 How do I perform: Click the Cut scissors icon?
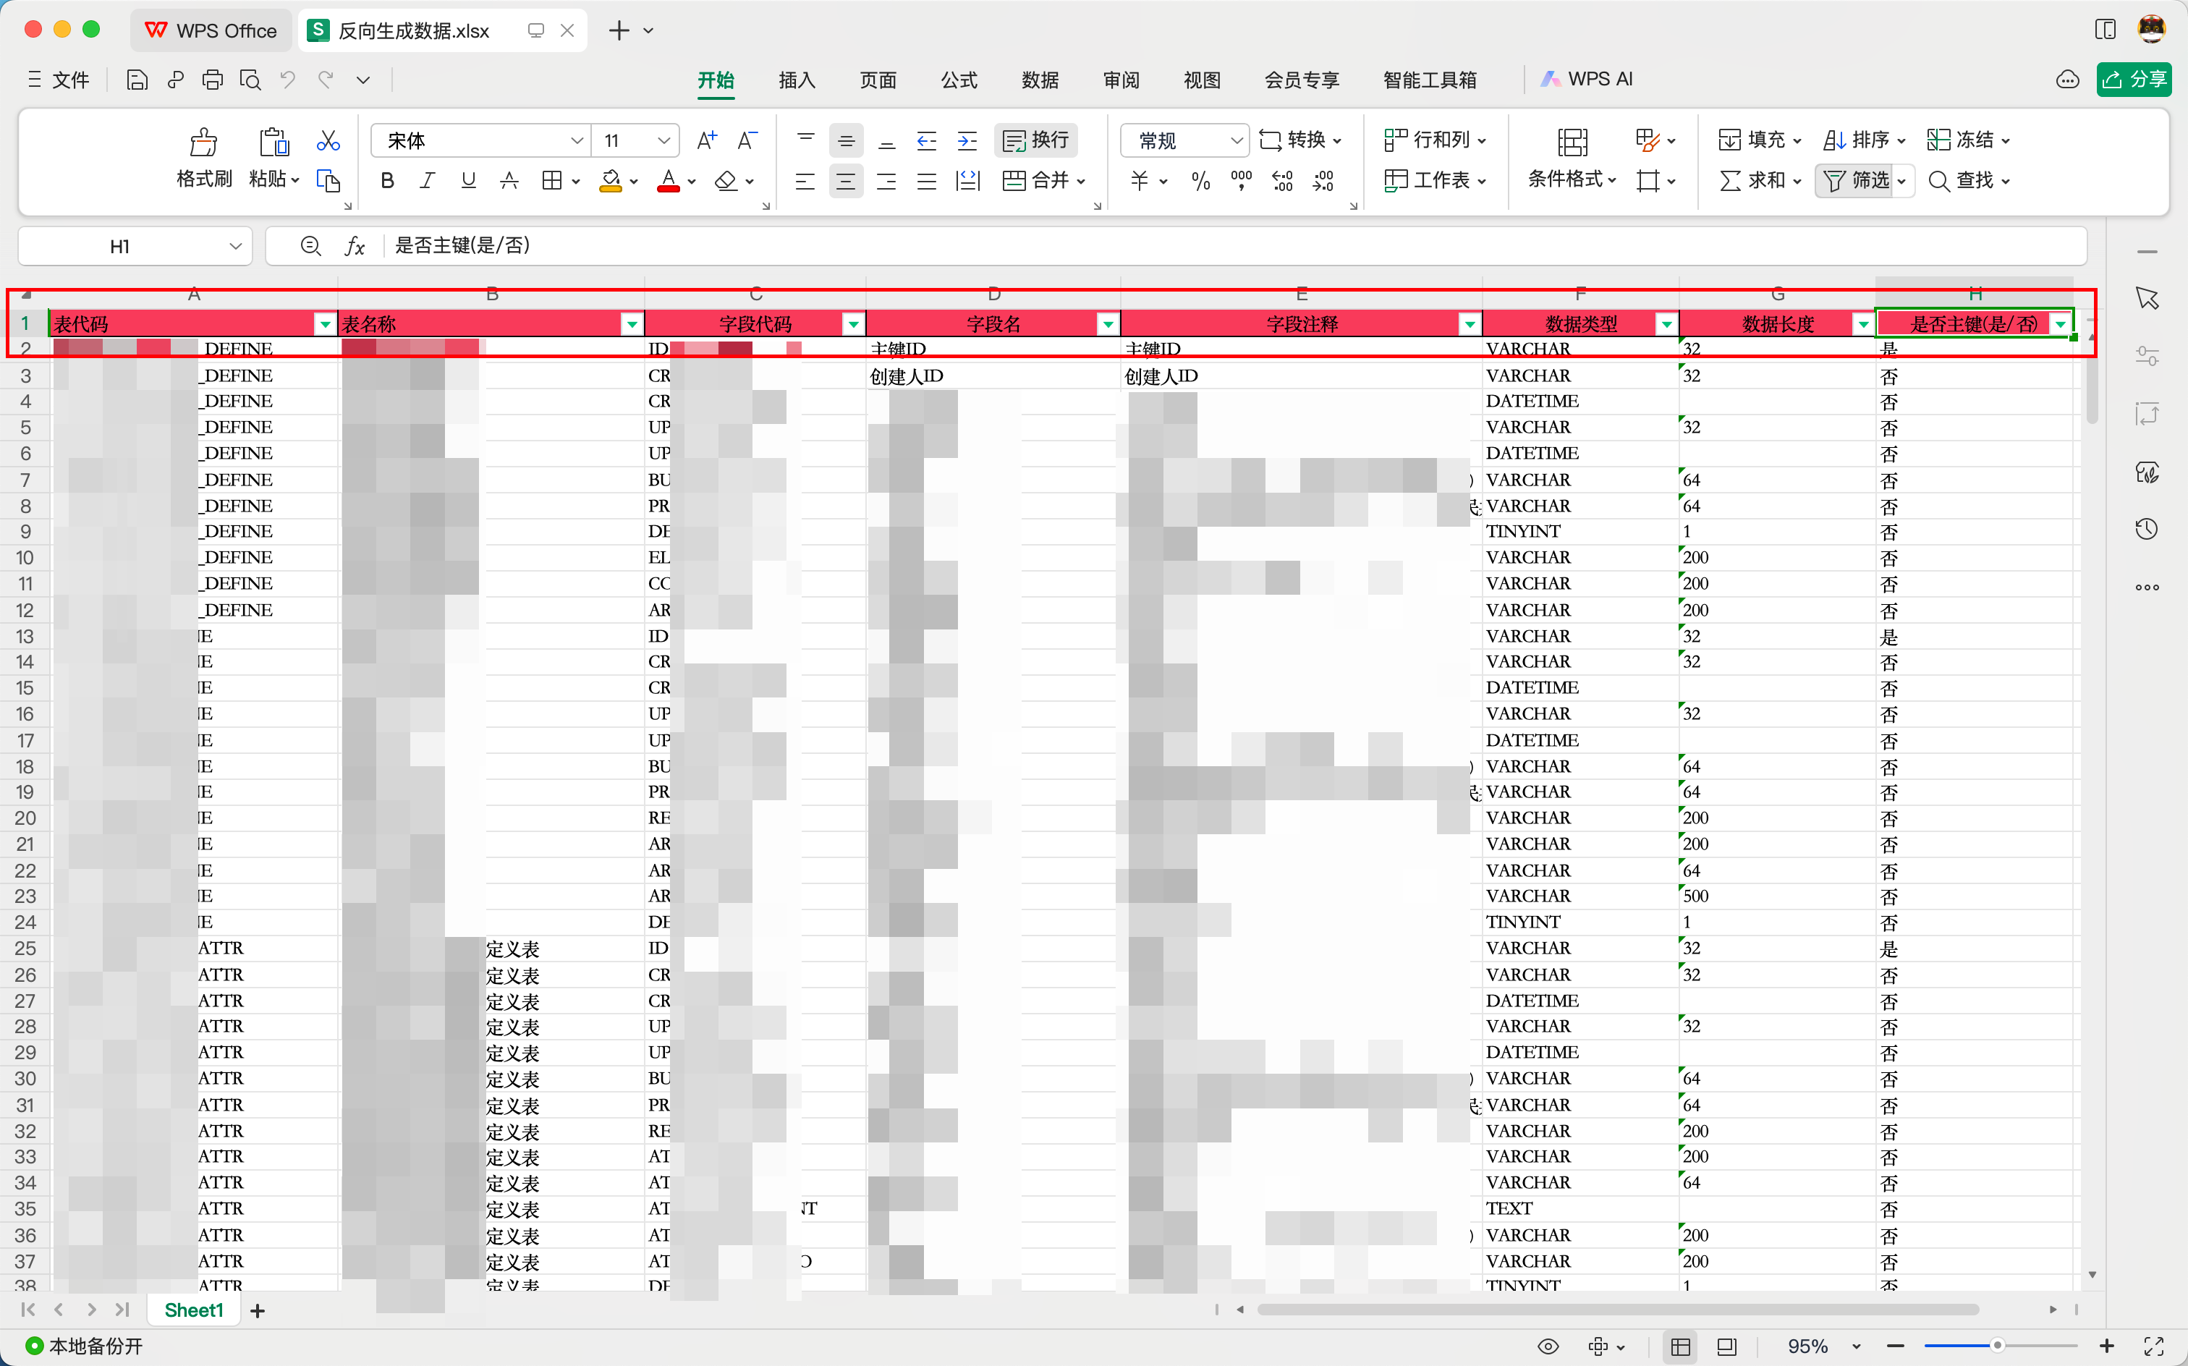(328, 140)
